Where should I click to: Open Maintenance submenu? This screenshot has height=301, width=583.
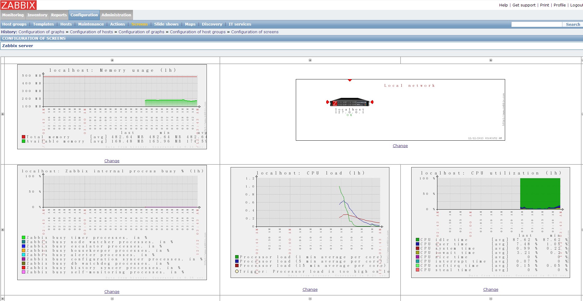(91, 24)
